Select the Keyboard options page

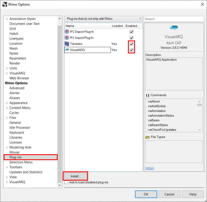(17, 133)
